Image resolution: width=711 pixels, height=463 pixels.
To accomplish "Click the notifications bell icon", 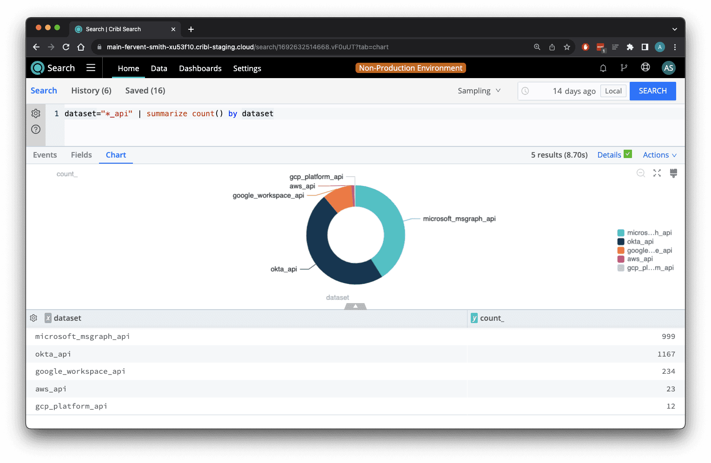I will [x=603, y=68].
